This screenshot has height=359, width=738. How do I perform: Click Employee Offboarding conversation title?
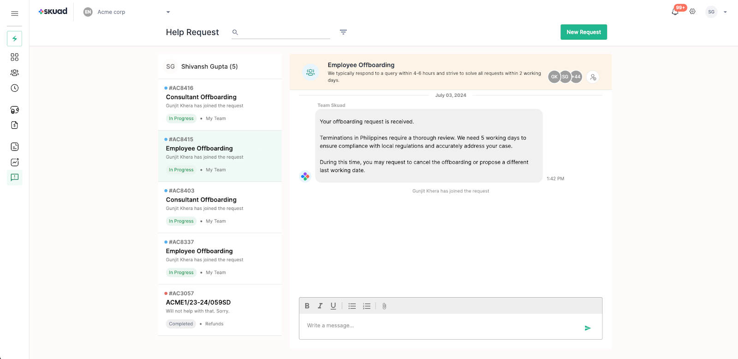[361, 65]
